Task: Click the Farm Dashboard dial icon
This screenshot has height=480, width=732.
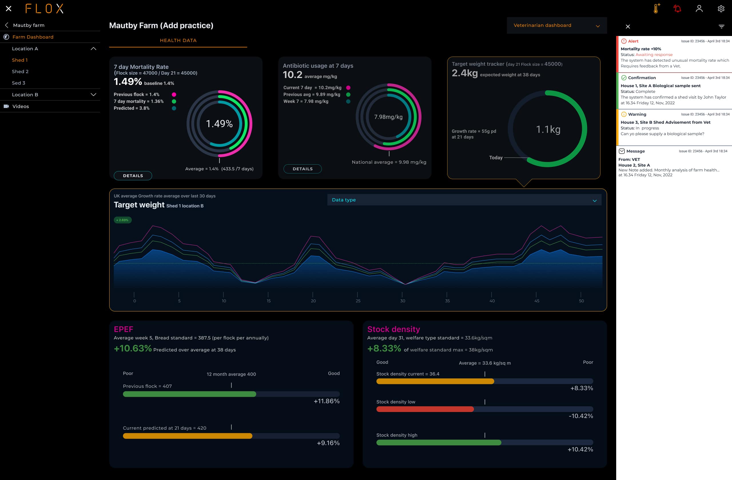Action: [6, 37]
